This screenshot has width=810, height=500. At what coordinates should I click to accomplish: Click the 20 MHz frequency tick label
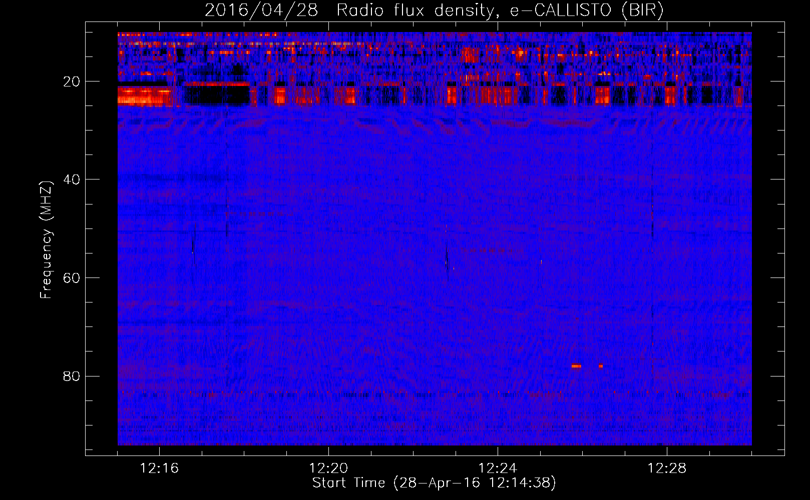pyautogui.click(x=72, y=81)
